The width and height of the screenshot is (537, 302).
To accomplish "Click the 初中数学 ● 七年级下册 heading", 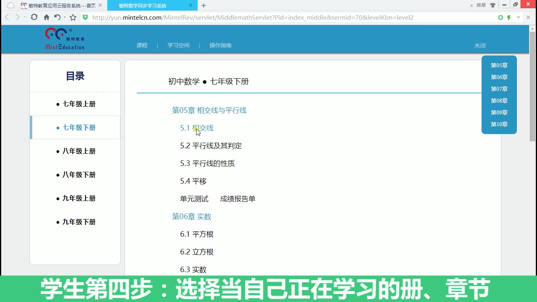I will 208,82.
